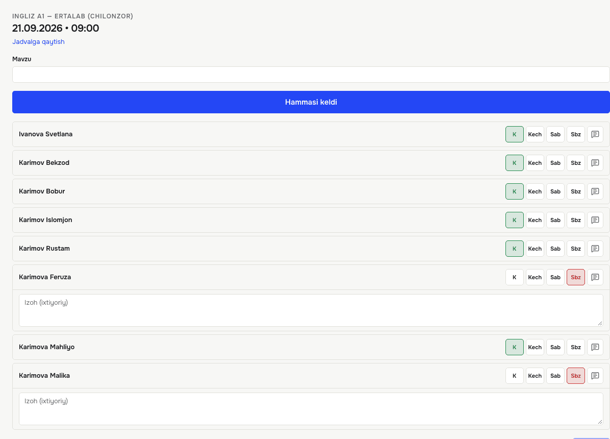610x439 pixels.
Task: Select K for Karimov Bobur
Action: (x=514, y=191)
